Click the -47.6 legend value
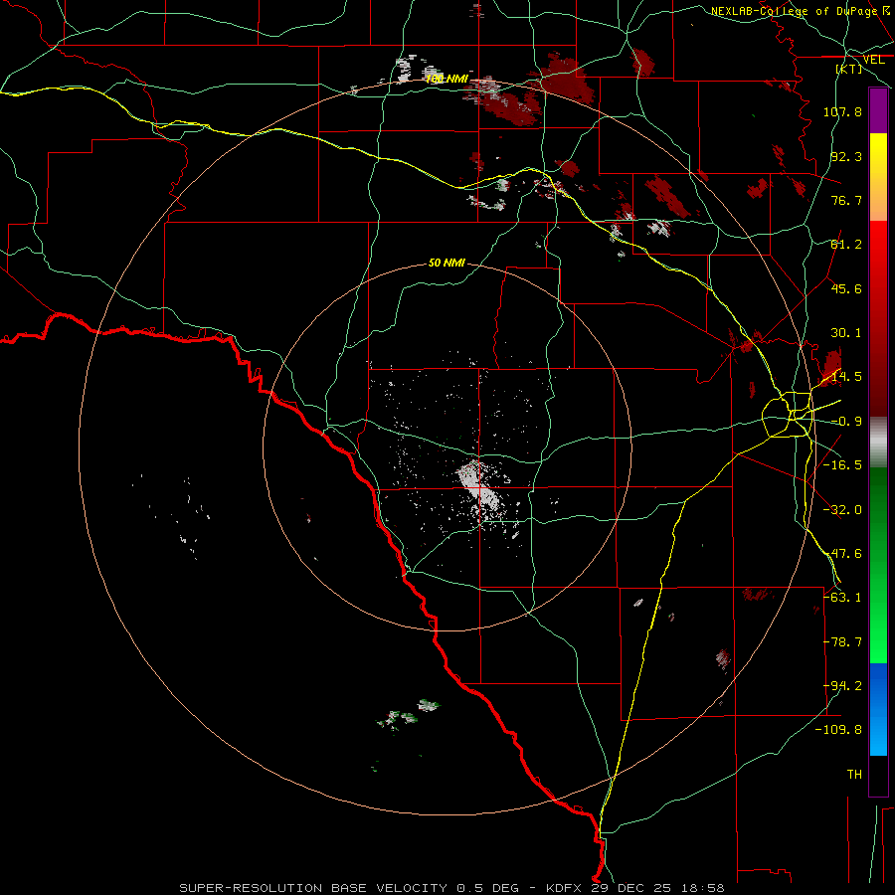895x895 pixels. pyautogui.click(x=842, y=554)
